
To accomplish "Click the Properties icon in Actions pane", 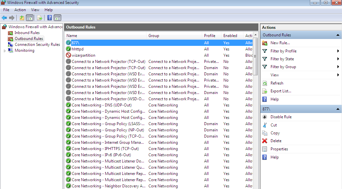I will coord(265,149).
